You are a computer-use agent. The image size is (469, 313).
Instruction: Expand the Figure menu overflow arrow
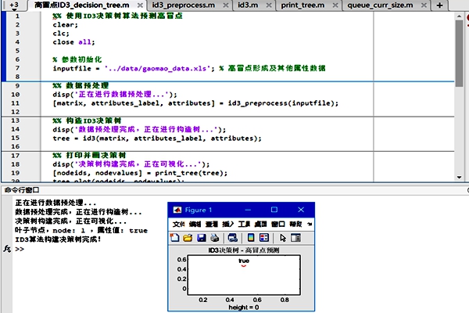(309, 224)
